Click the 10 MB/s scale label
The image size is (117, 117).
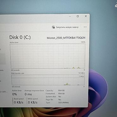tap(82, 73)
